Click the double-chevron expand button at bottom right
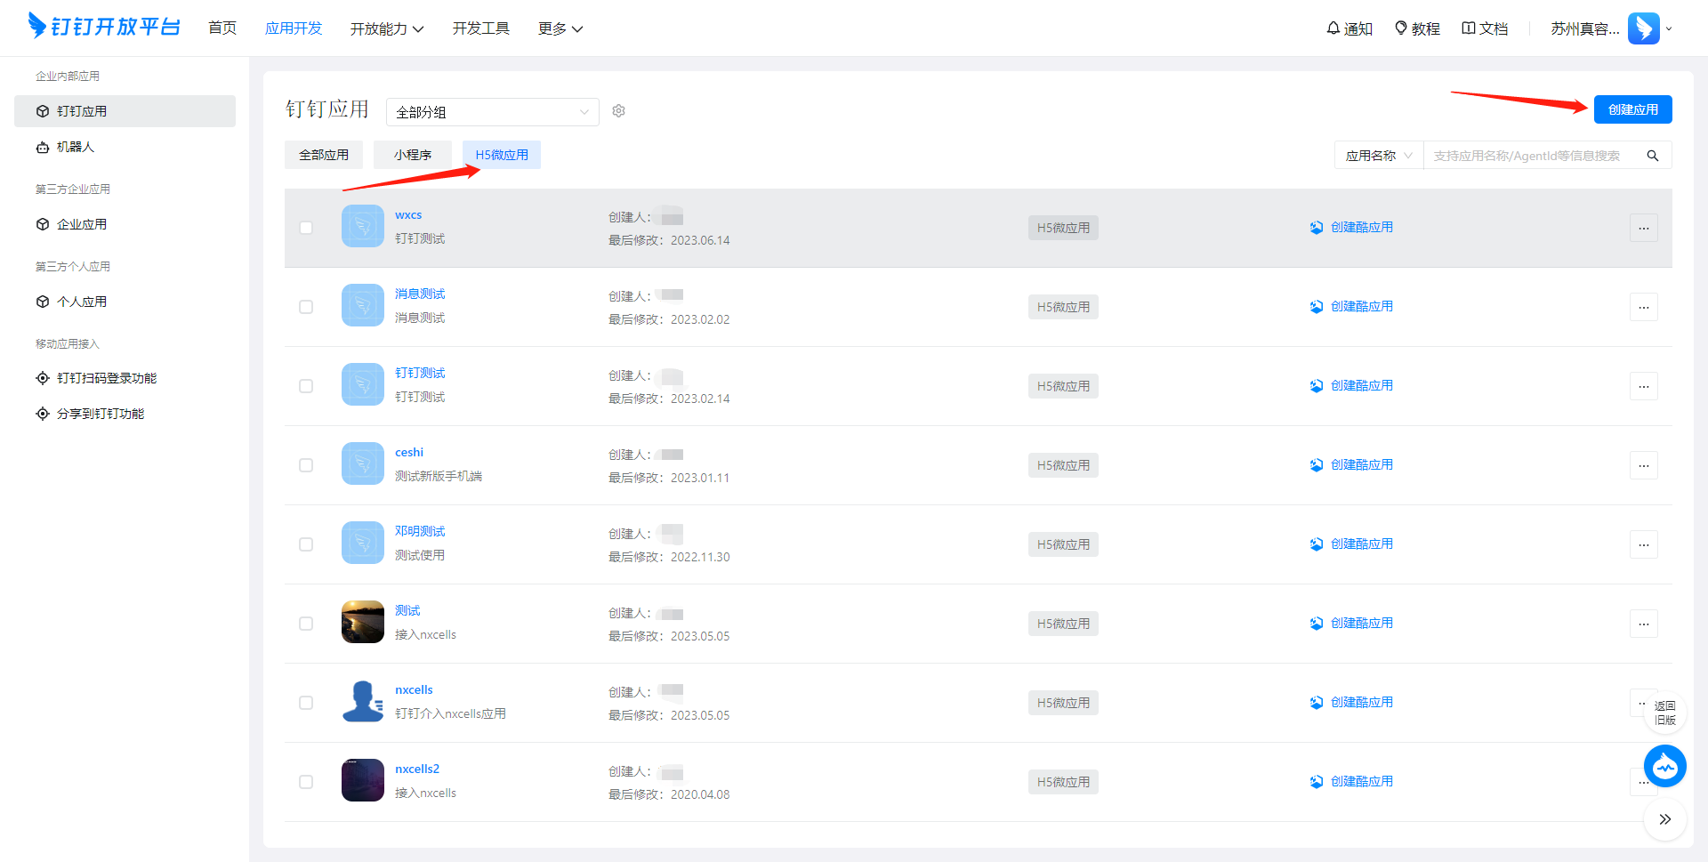This screenshot has height=862, width=1708. click(1664, 819)
